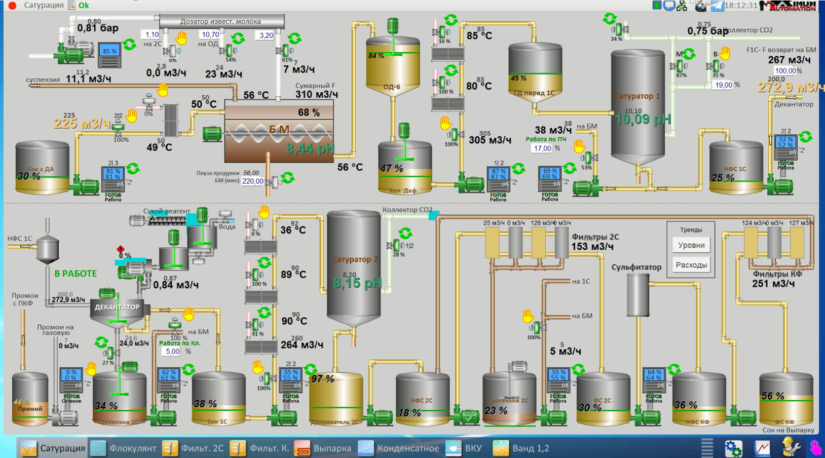The image size is (825, 458).
Task: Click the Вода inlet valve icon
Action: pyautogui.click(x=224, y=216)
